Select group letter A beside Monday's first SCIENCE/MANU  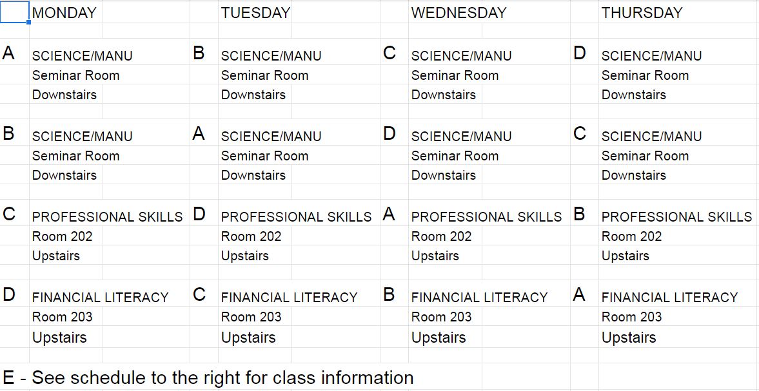click(9, 53)
